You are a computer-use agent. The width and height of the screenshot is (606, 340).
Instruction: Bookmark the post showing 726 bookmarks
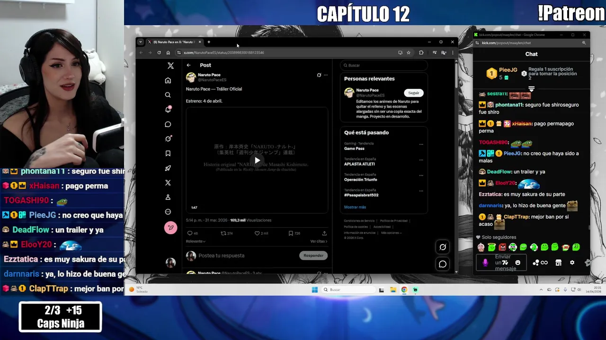(291, 233)
